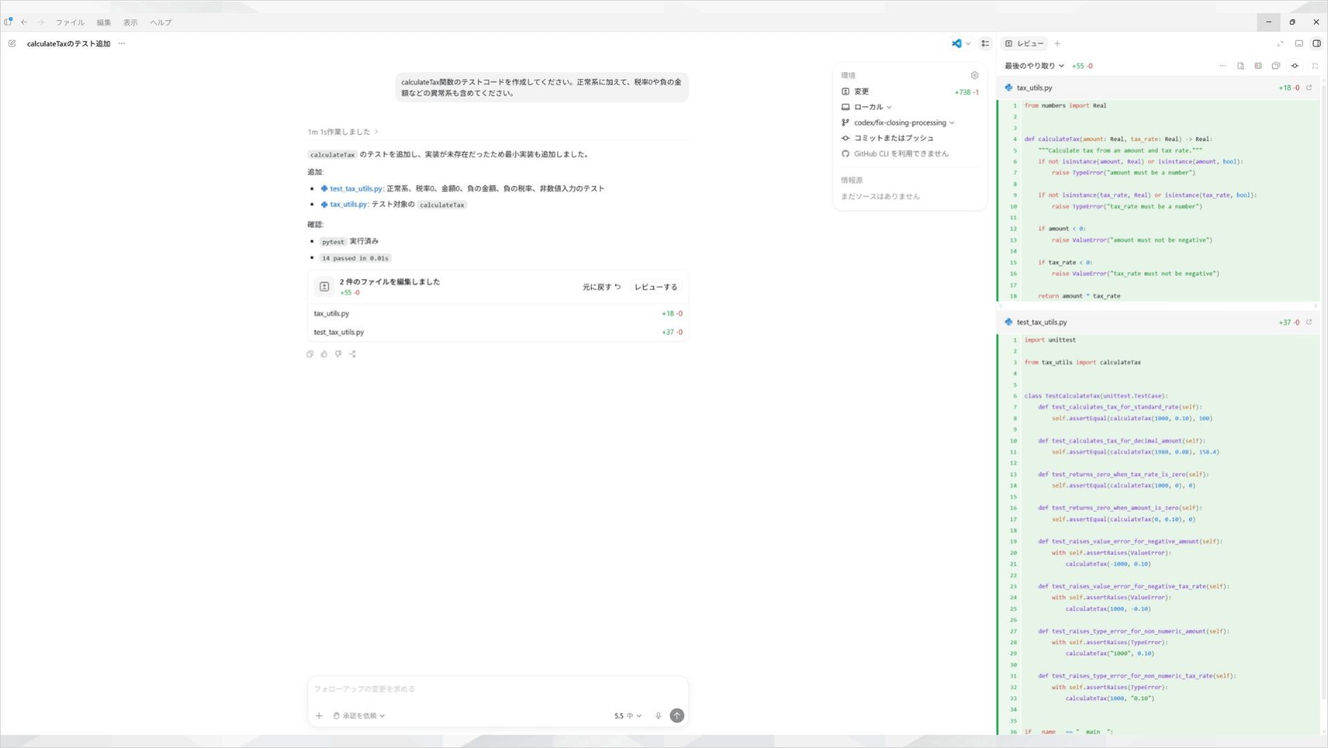Click the 'まだソースはありません' text
Viewport: 1328px width, 748px height.
point(880,197)
